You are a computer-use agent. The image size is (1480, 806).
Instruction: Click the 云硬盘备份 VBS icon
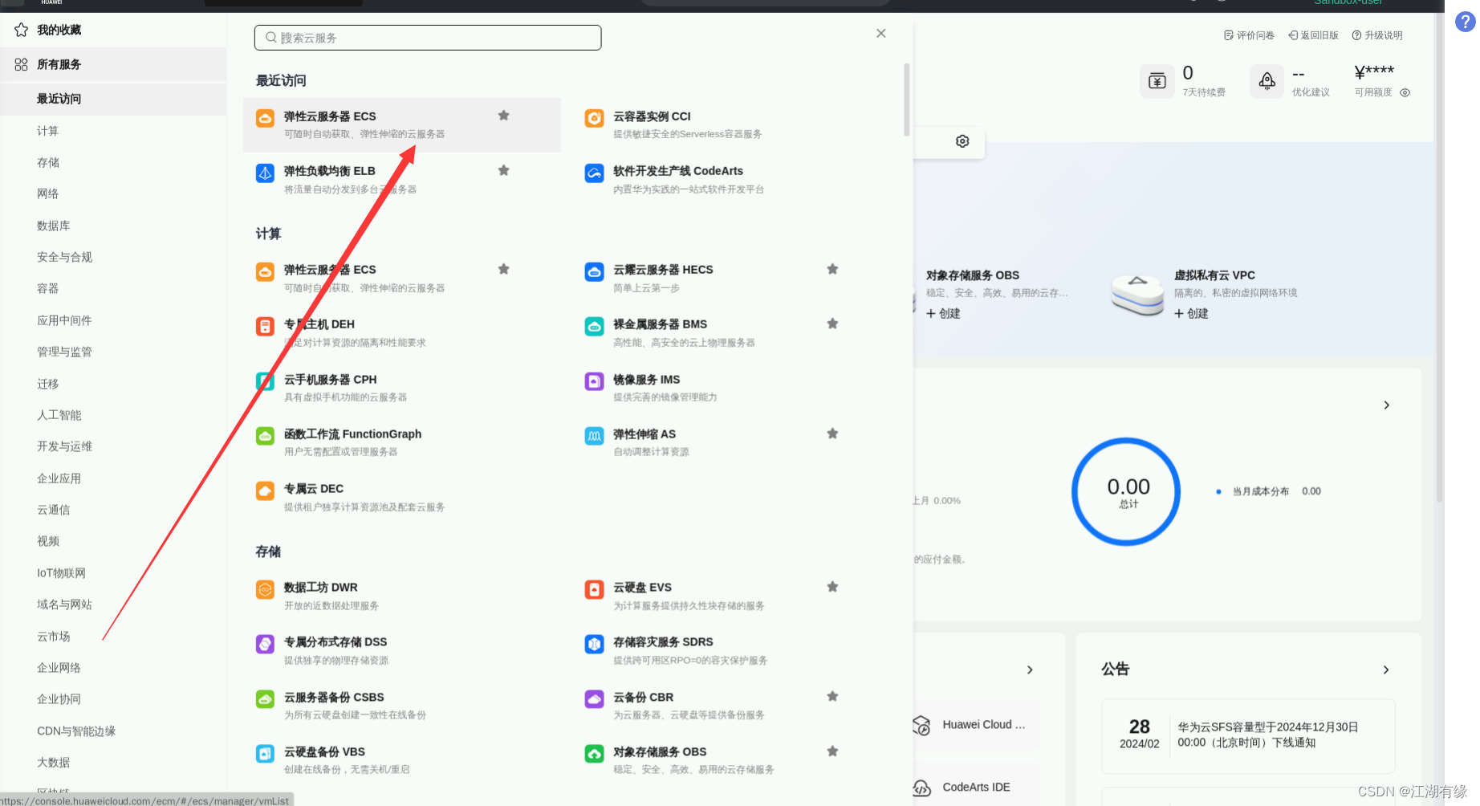(265, 754)
